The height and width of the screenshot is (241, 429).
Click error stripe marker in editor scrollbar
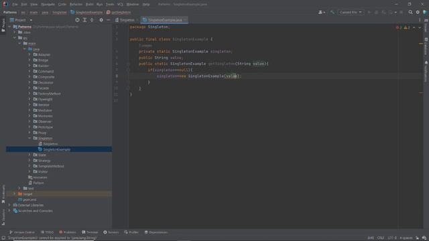pos(421,93)
